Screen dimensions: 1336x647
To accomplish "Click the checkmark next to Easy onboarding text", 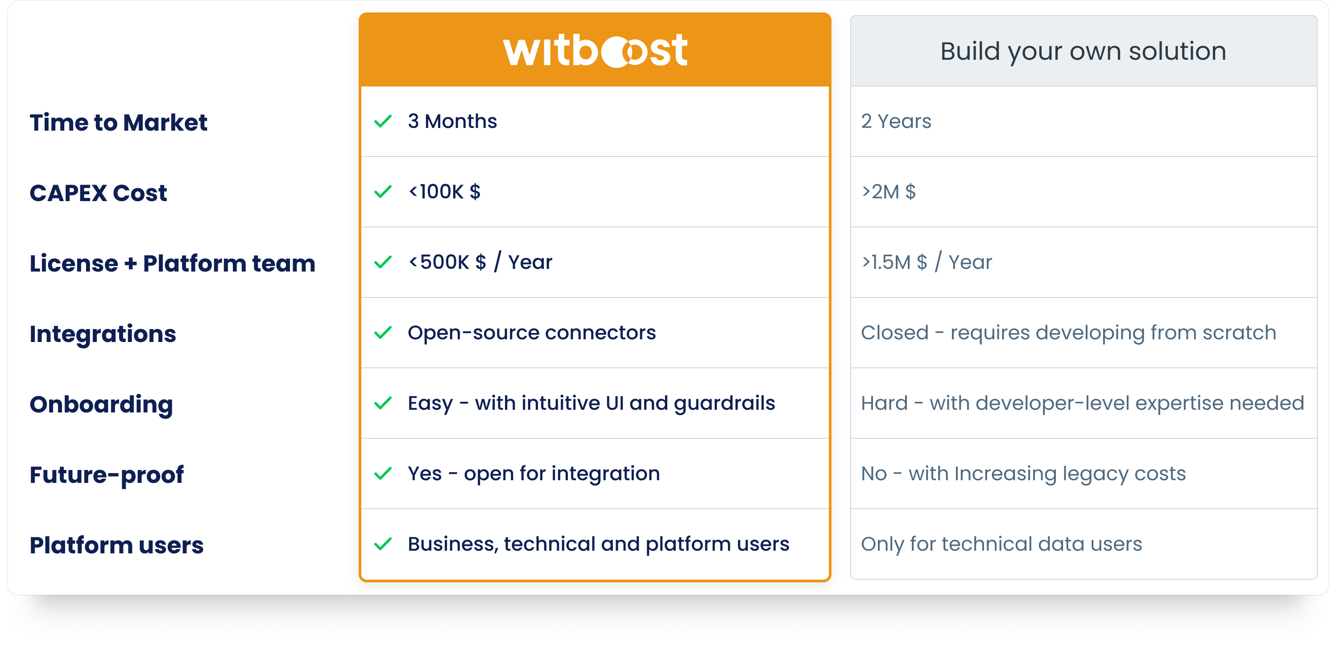I will 383,403.
